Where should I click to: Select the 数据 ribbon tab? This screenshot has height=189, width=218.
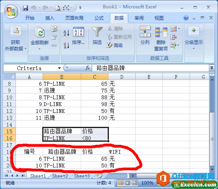pyautogui.click(x=119, y=18)
